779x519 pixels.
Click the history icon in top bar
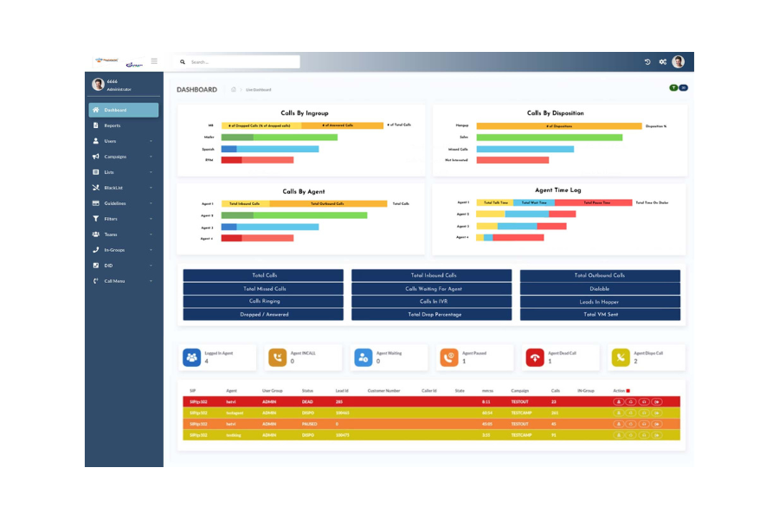click(647, 62)
